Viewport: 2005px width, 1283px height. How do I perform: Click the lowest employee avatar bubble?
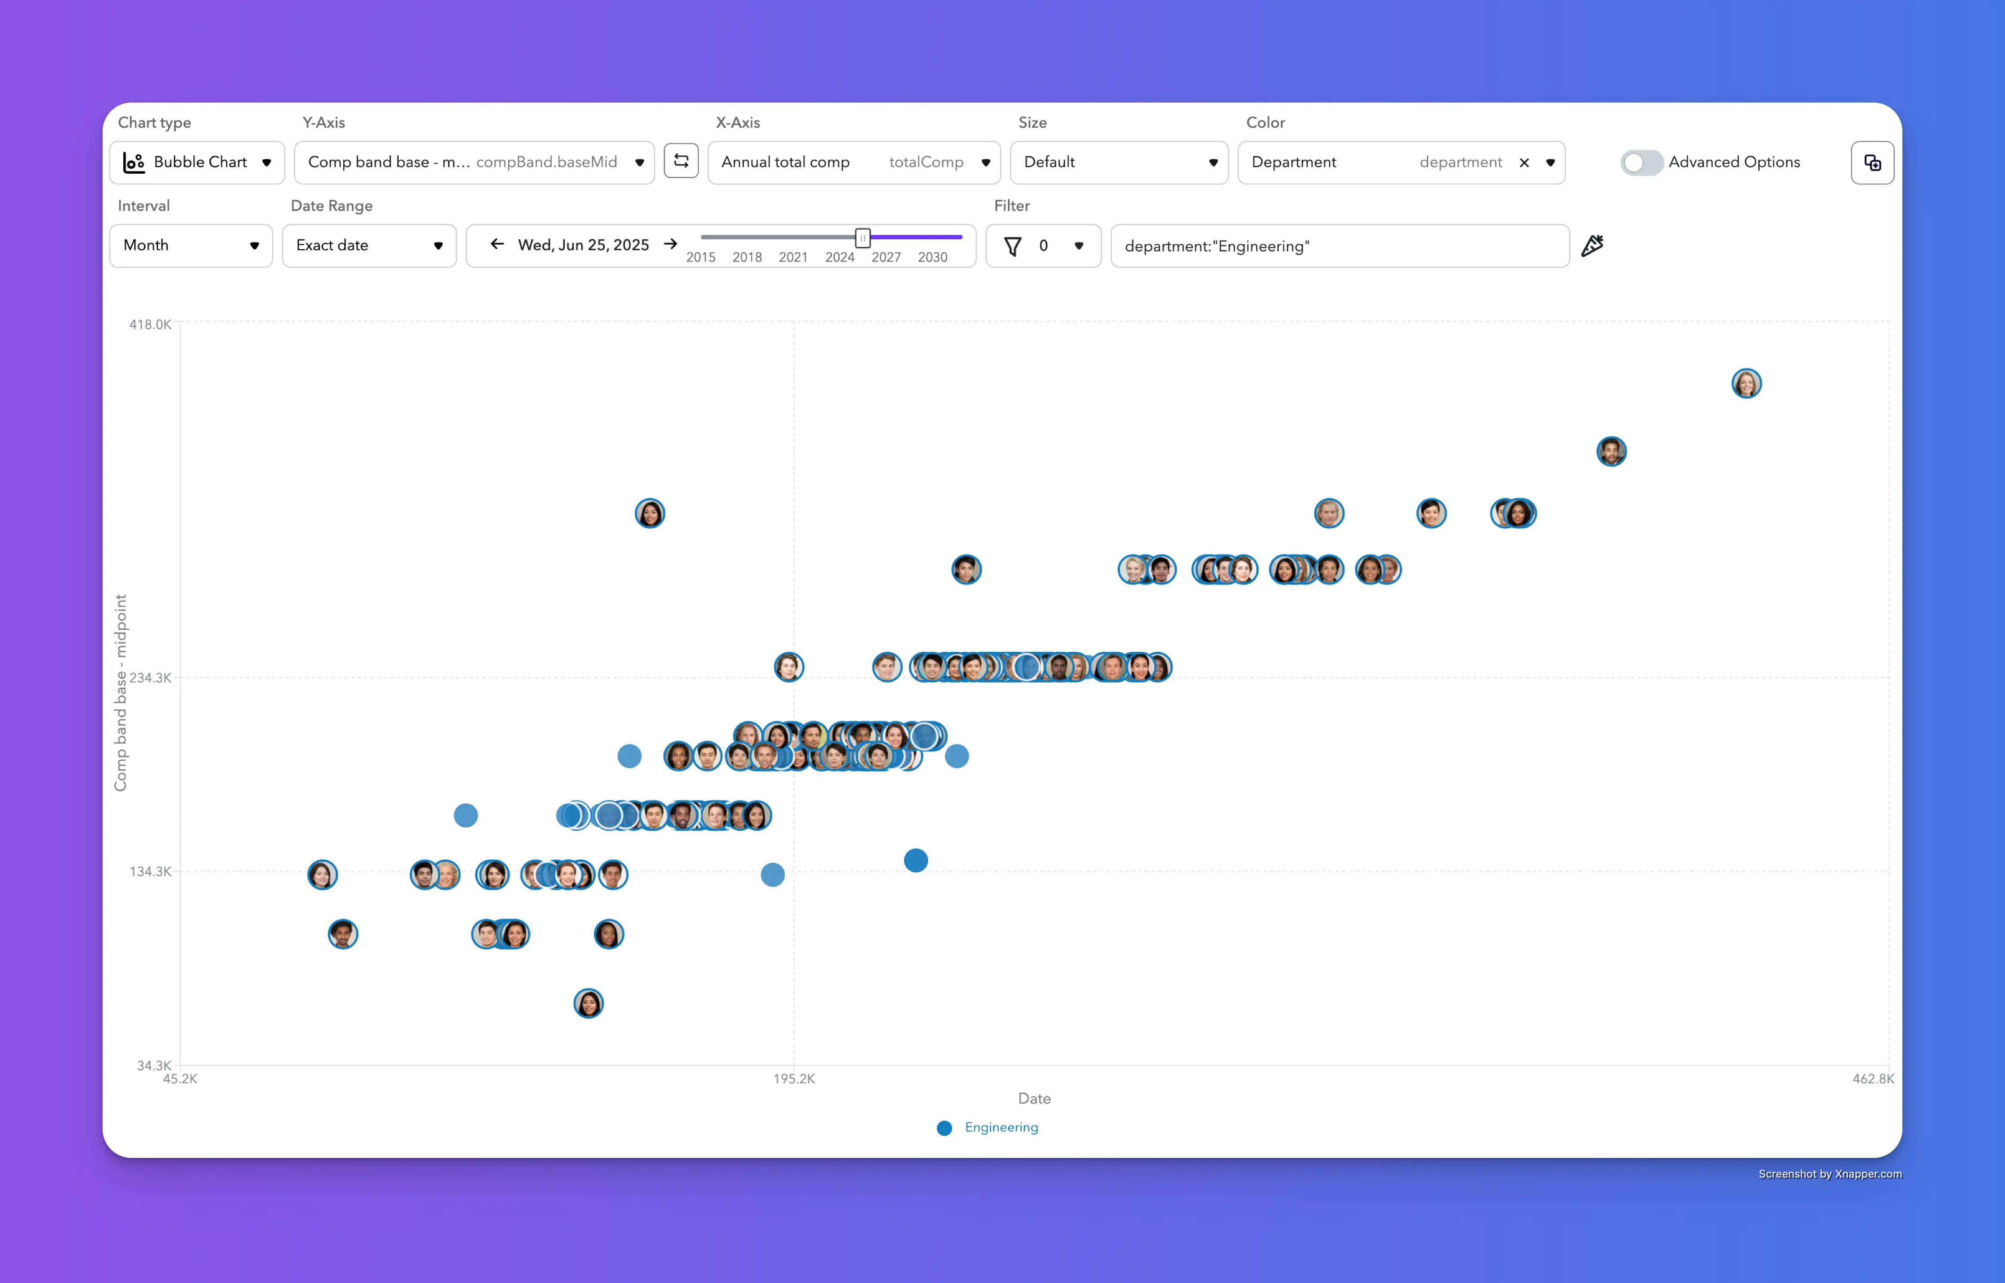click(x=589, y=1003)
